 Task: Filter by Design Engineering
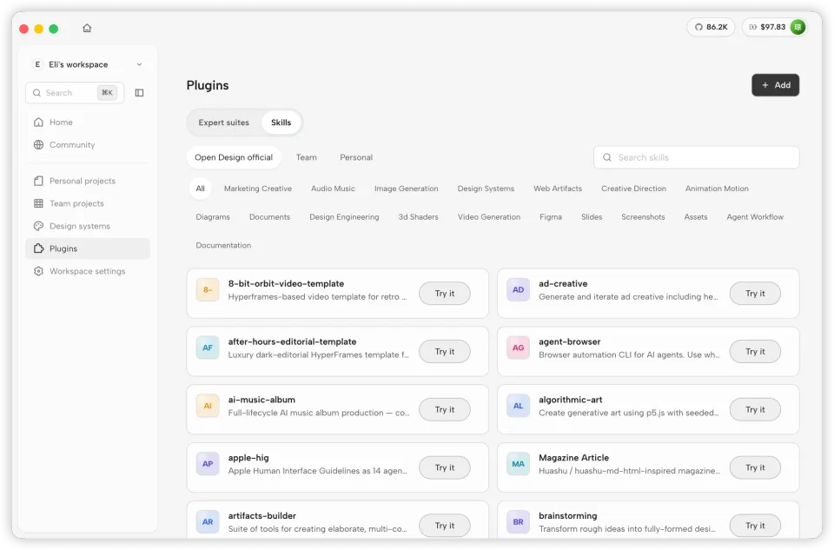[344, 217]
